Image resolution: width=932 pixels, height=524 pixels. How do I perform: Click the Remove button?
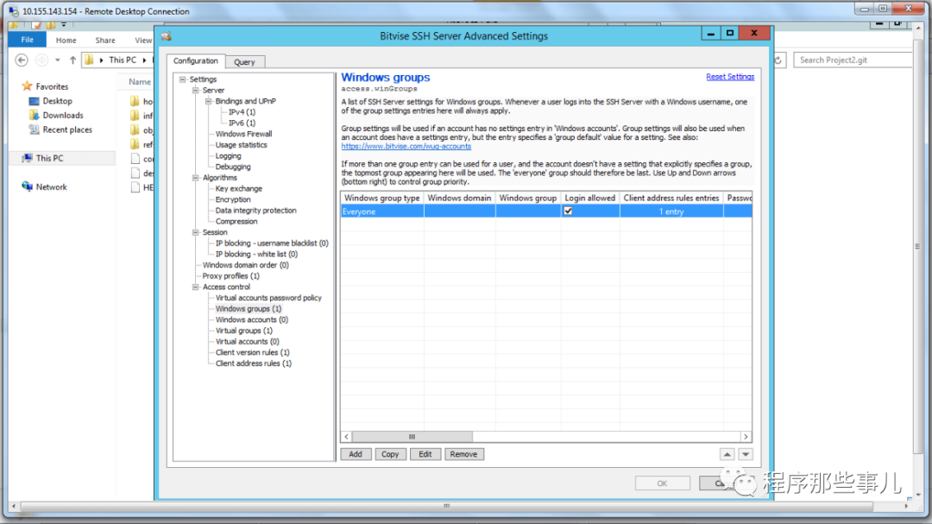coord(463,454)
